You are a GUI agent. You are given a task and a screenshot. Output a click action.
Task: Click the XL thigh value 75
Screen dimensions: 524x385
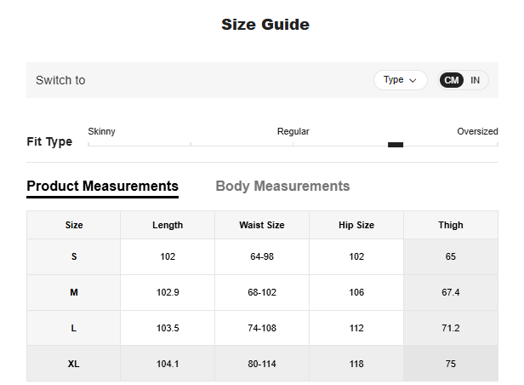451,364
